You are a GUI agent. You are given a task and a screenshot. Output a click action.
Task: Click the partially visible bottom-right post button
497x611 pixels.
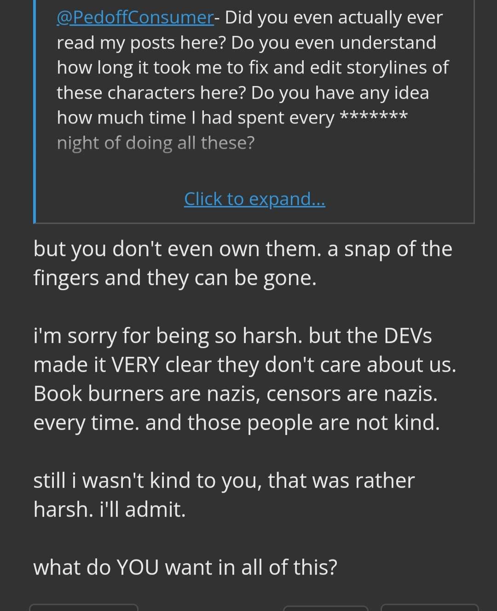coord(430,607)
